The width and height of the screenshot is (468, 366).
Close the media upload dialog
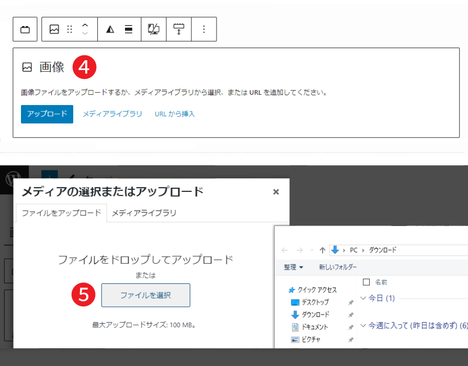pos(276,192)
